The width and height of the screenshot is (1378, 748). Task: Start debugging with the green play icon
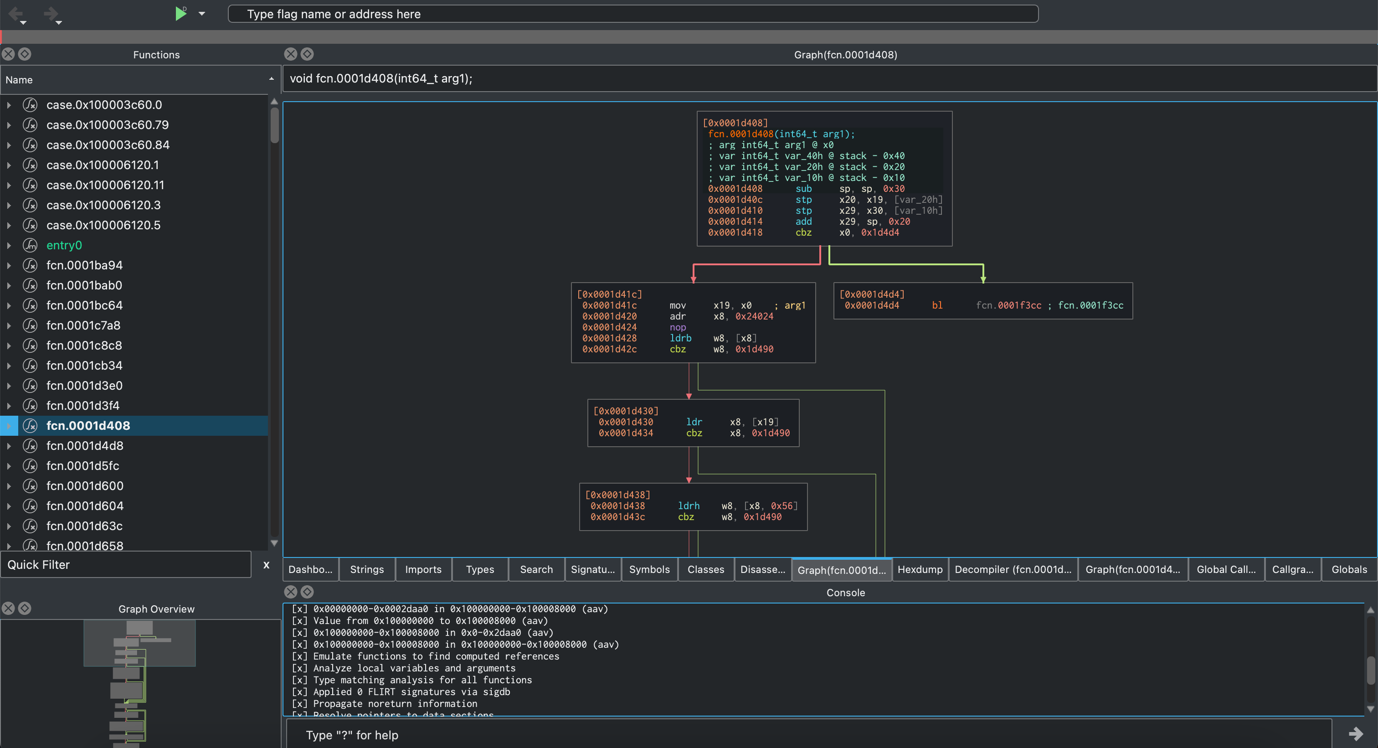click(x=180, y=13)
